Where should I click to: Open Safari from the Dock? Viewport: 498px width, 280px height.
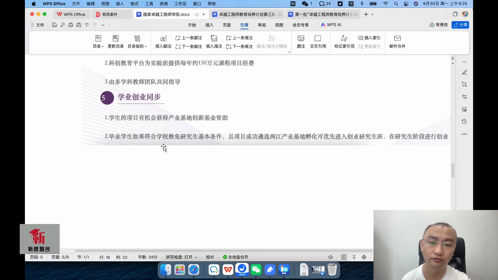point(194,270)
